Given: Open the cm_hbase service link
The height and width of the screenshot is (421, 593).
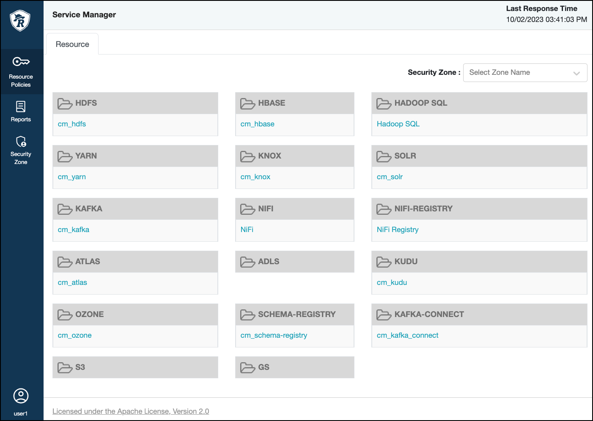Looking at the screenshot, I should 257,124.
